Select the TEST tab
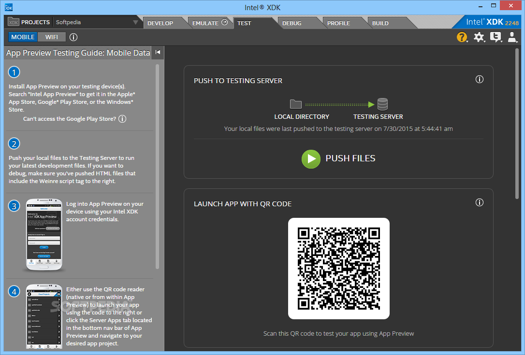This screenshot has width=525, height=355. click(x=244, y=23)
